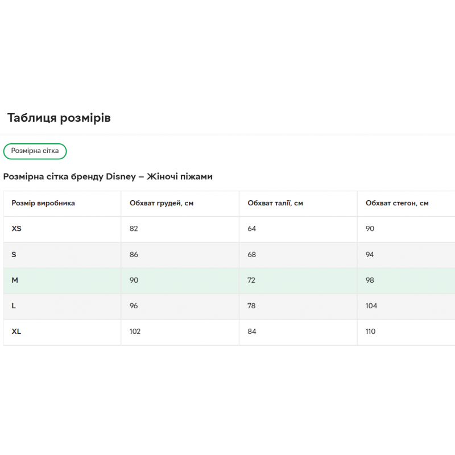Screen dimensions: 455x455
Task: Click waist value 84 in XL row
Action: pyautogui.click(x=251, y=332)
